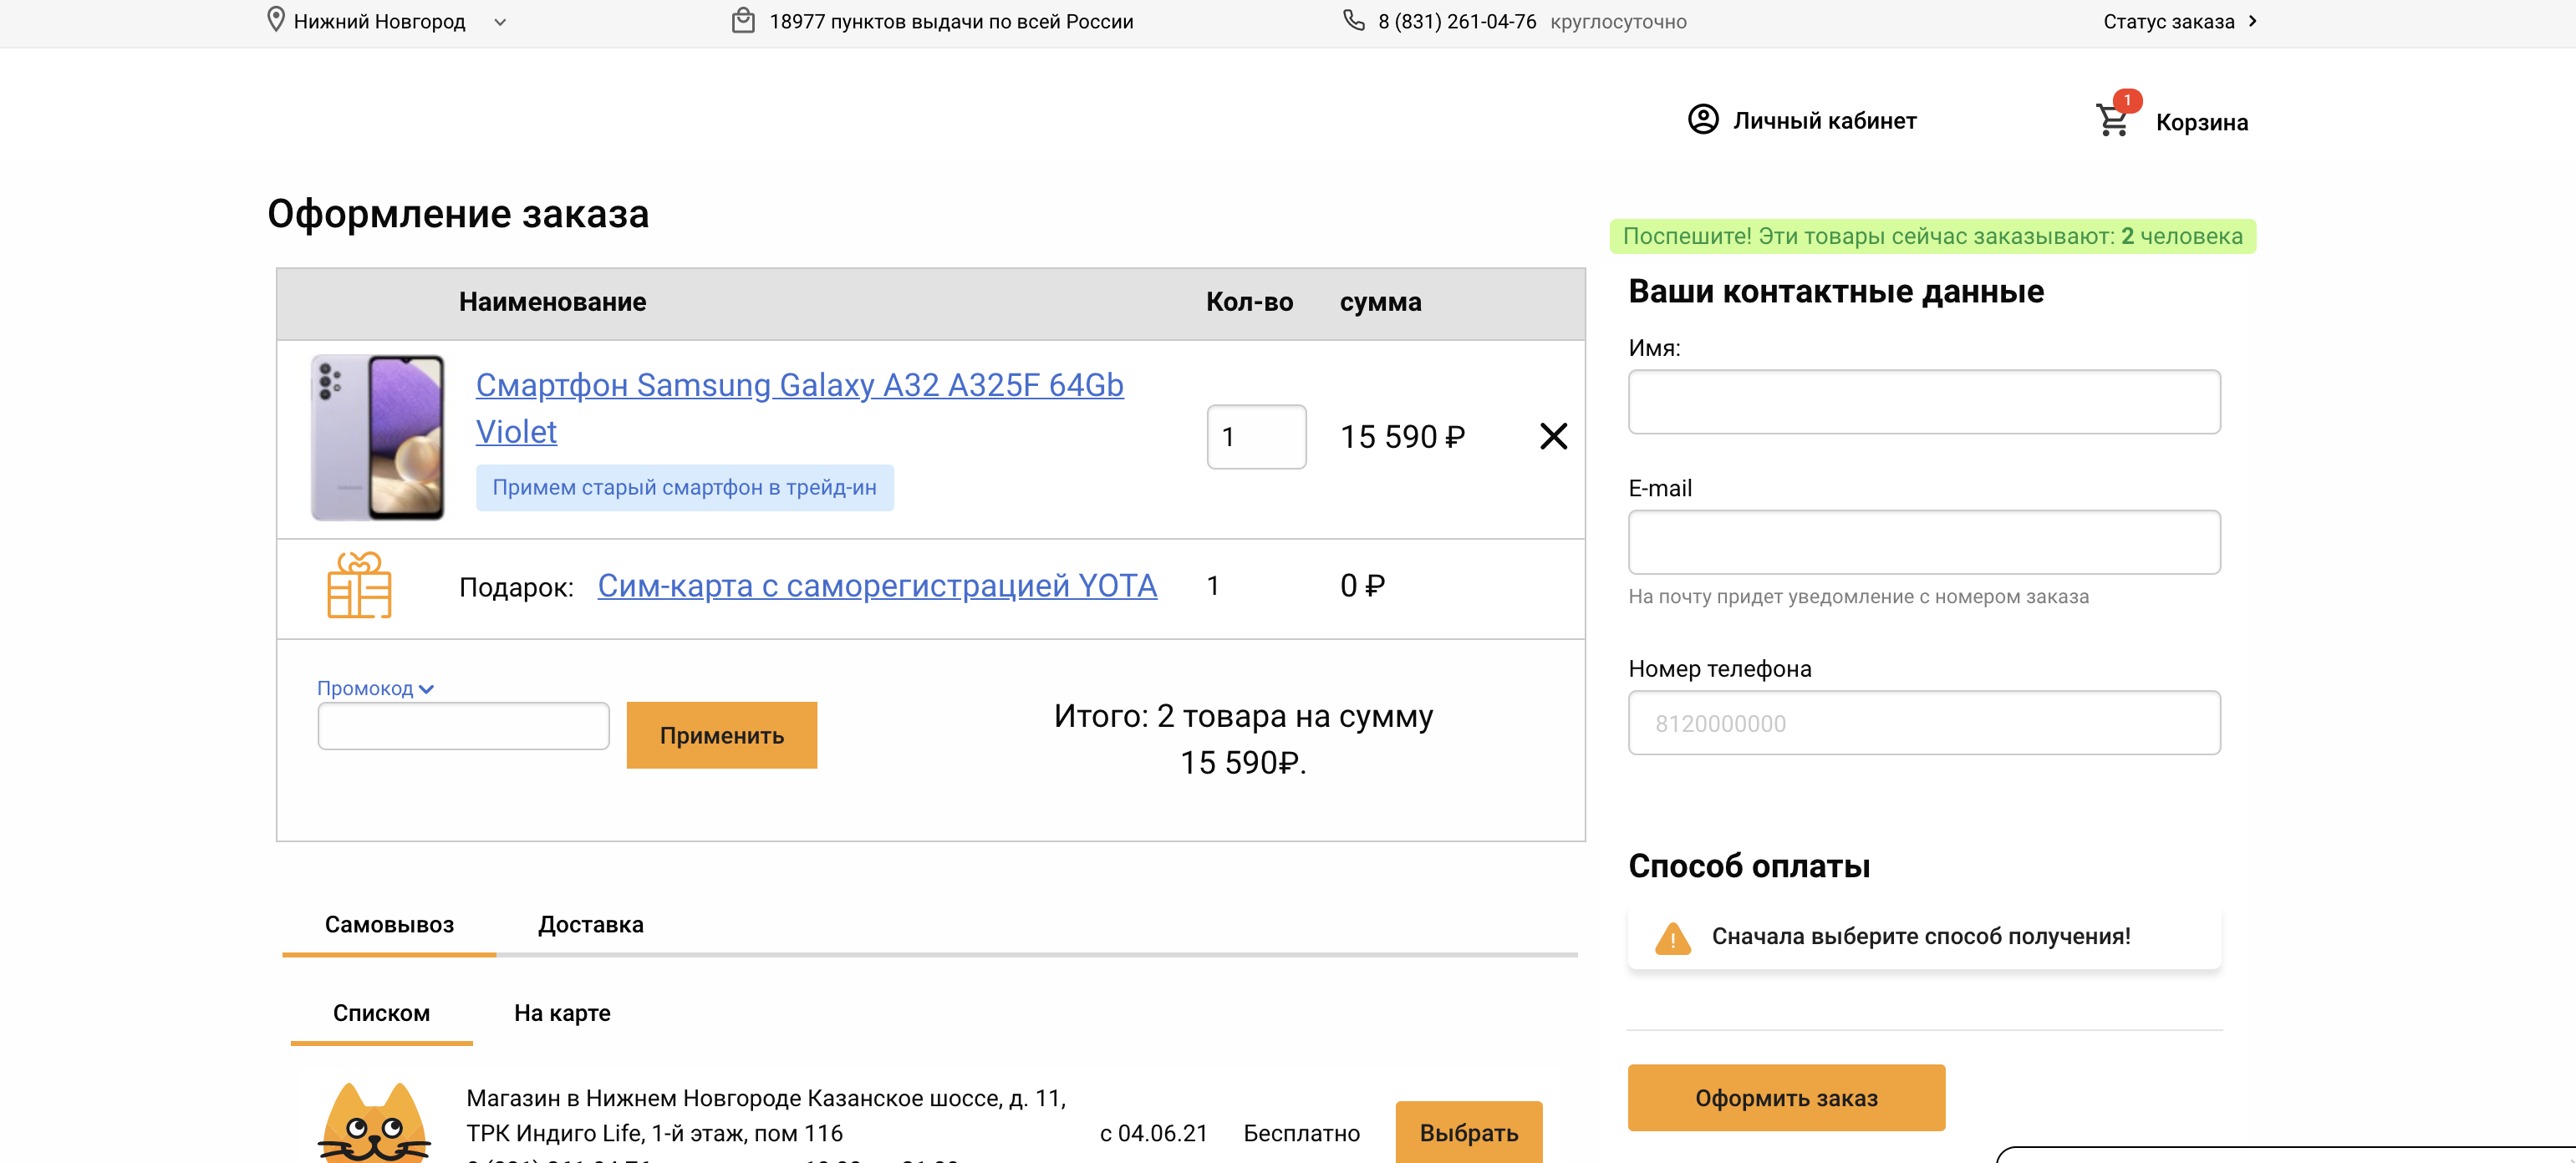This screenshot has height=1163, width=2576.
Task: Click the orange gift box icon
Action: (x=359, y=585)
